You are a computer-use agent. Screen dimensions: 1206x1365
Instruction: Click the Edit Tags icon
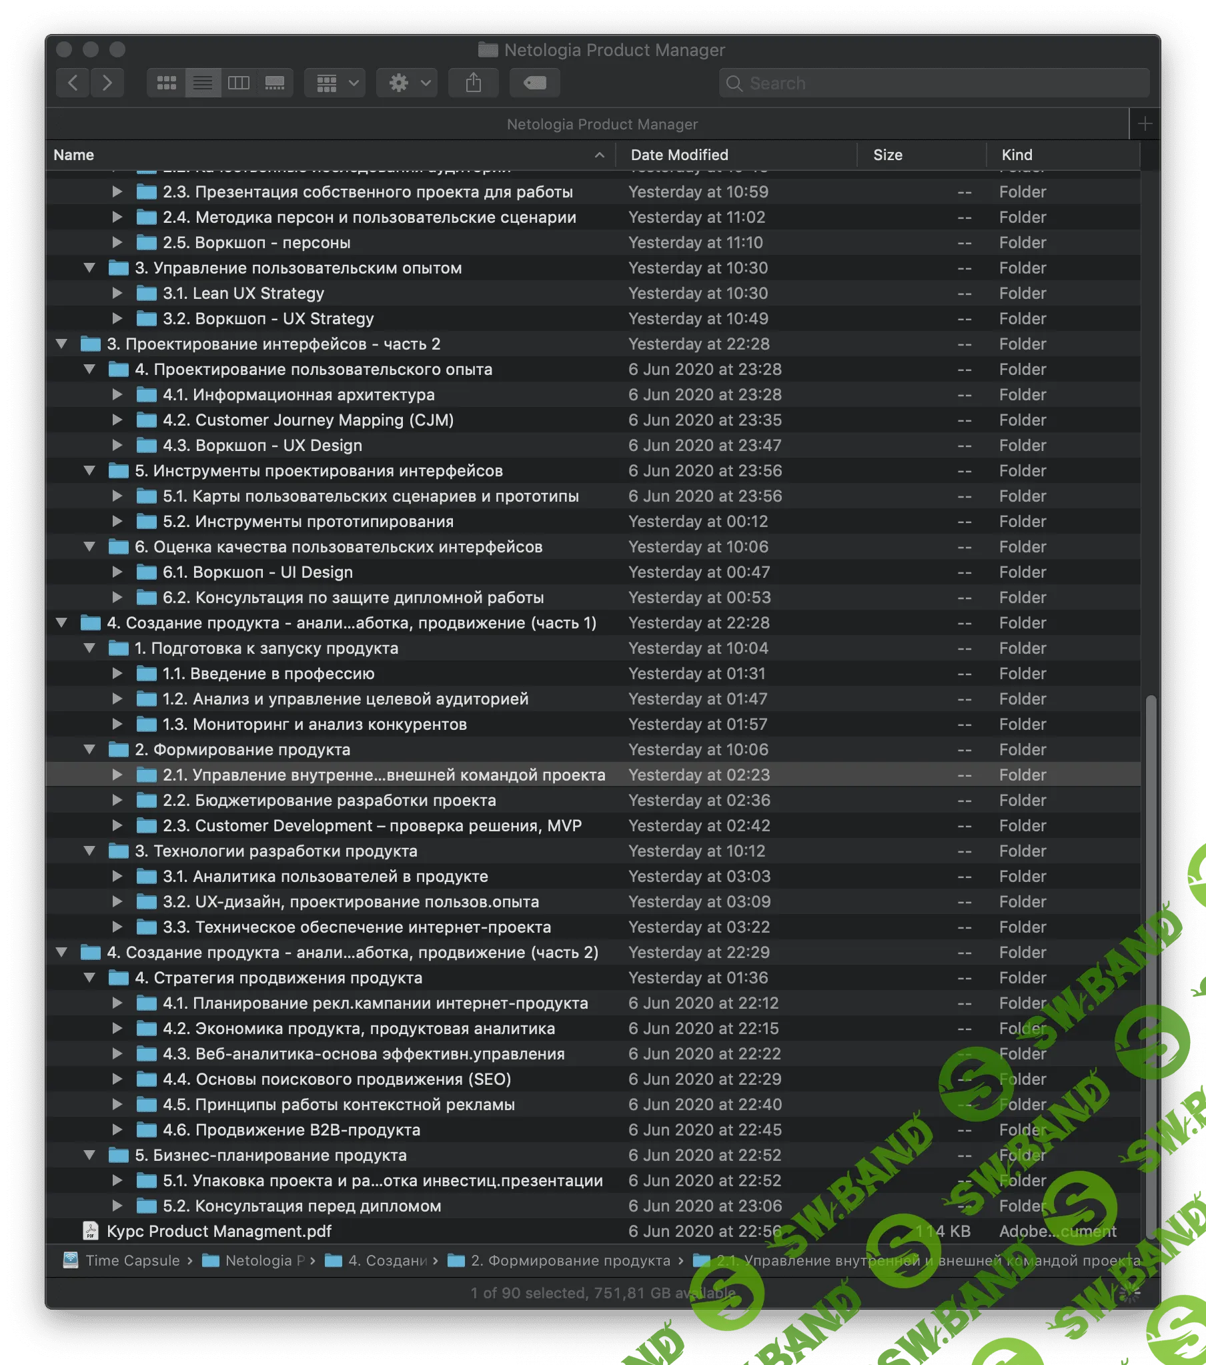coord(534,83)
